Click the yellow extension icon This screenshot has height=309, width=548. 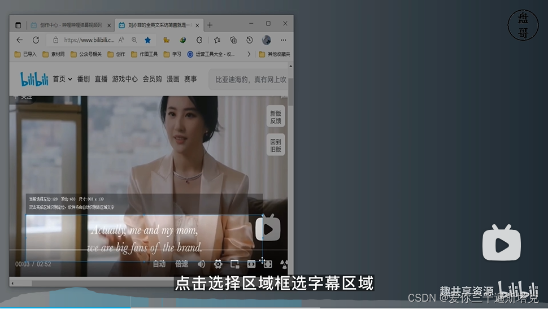pyautogui.click(x=166, y=40)
